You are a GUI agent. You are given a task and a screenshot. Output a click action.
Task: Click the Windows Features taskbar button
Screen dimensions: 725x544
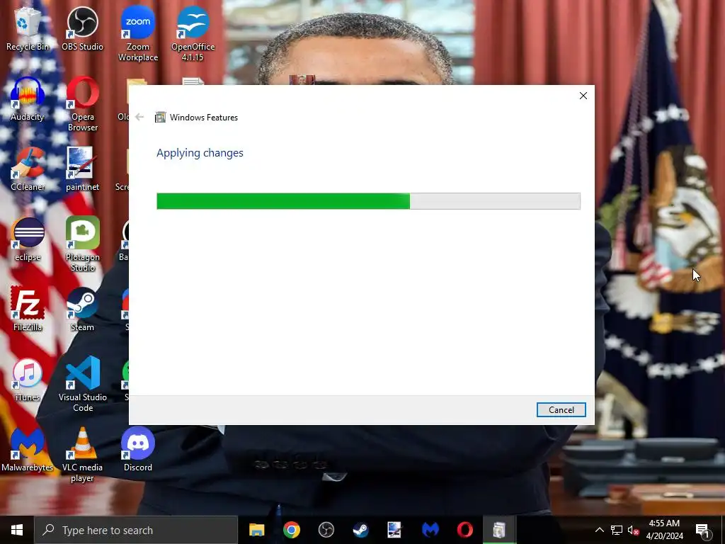click(499, 530)
